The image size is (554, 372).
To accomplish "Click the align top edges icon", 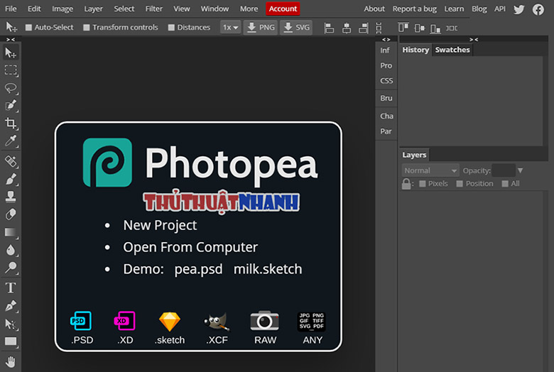I will pyautogui.click(x=403, y=28).
